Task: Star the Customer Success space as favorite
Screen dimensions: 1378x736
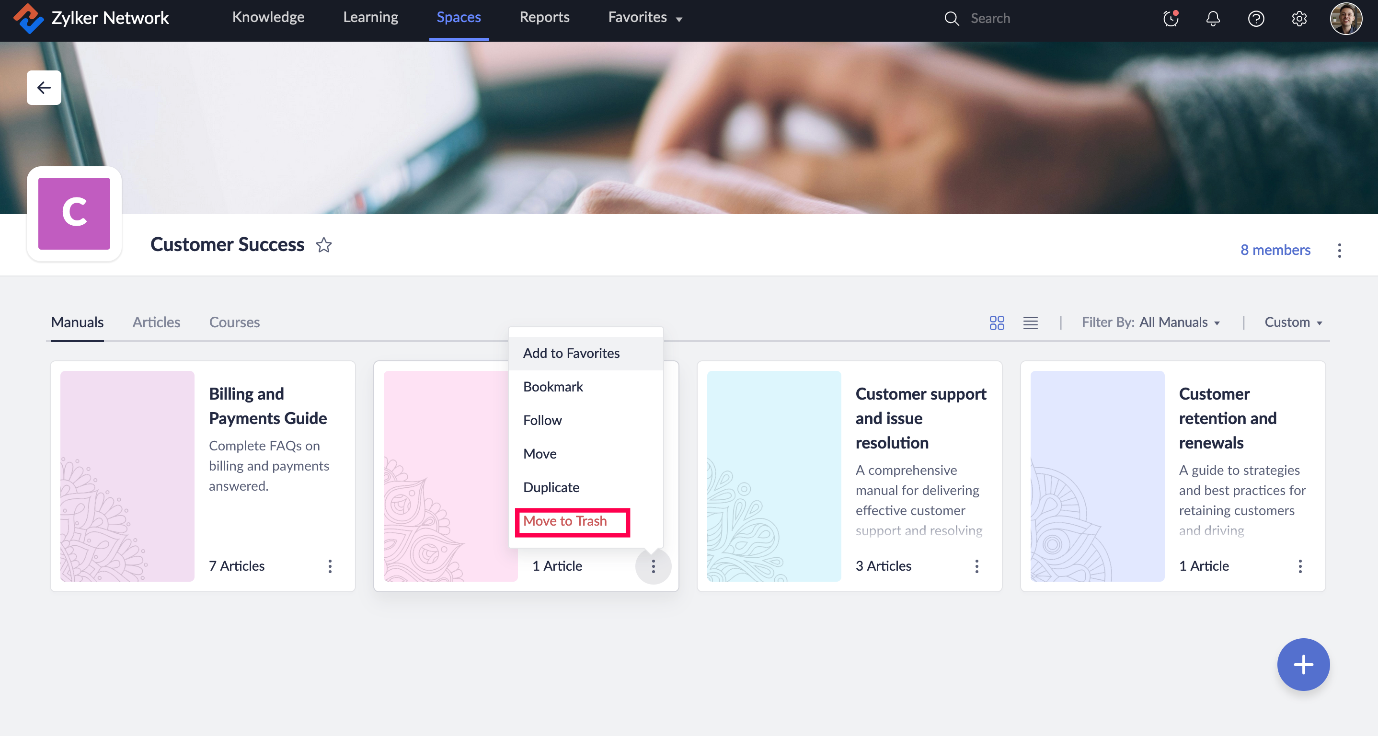Action: click(323, 245)
